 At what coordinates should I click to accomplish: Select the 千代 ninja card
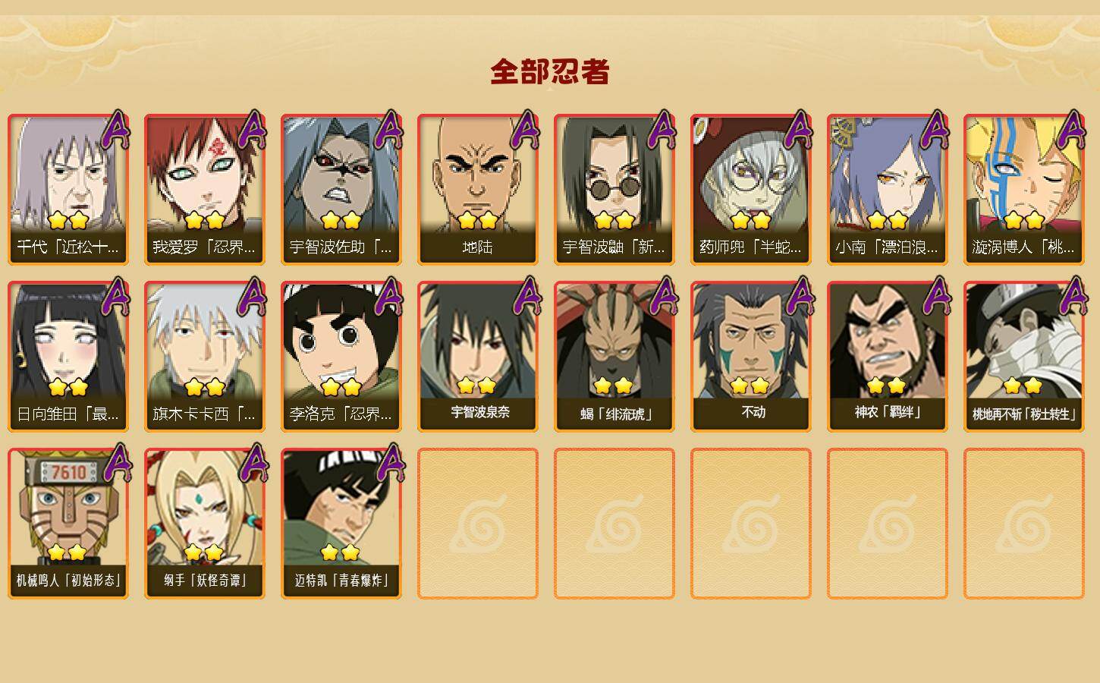pos(68,190)
